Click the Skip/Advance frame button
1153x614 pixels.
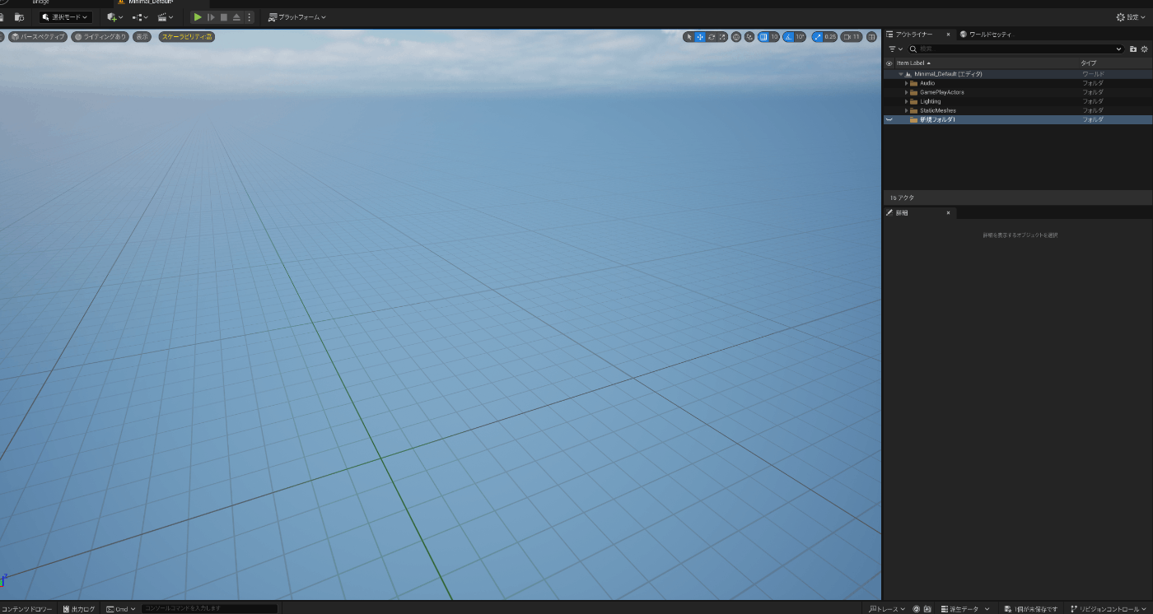point(211,16)
